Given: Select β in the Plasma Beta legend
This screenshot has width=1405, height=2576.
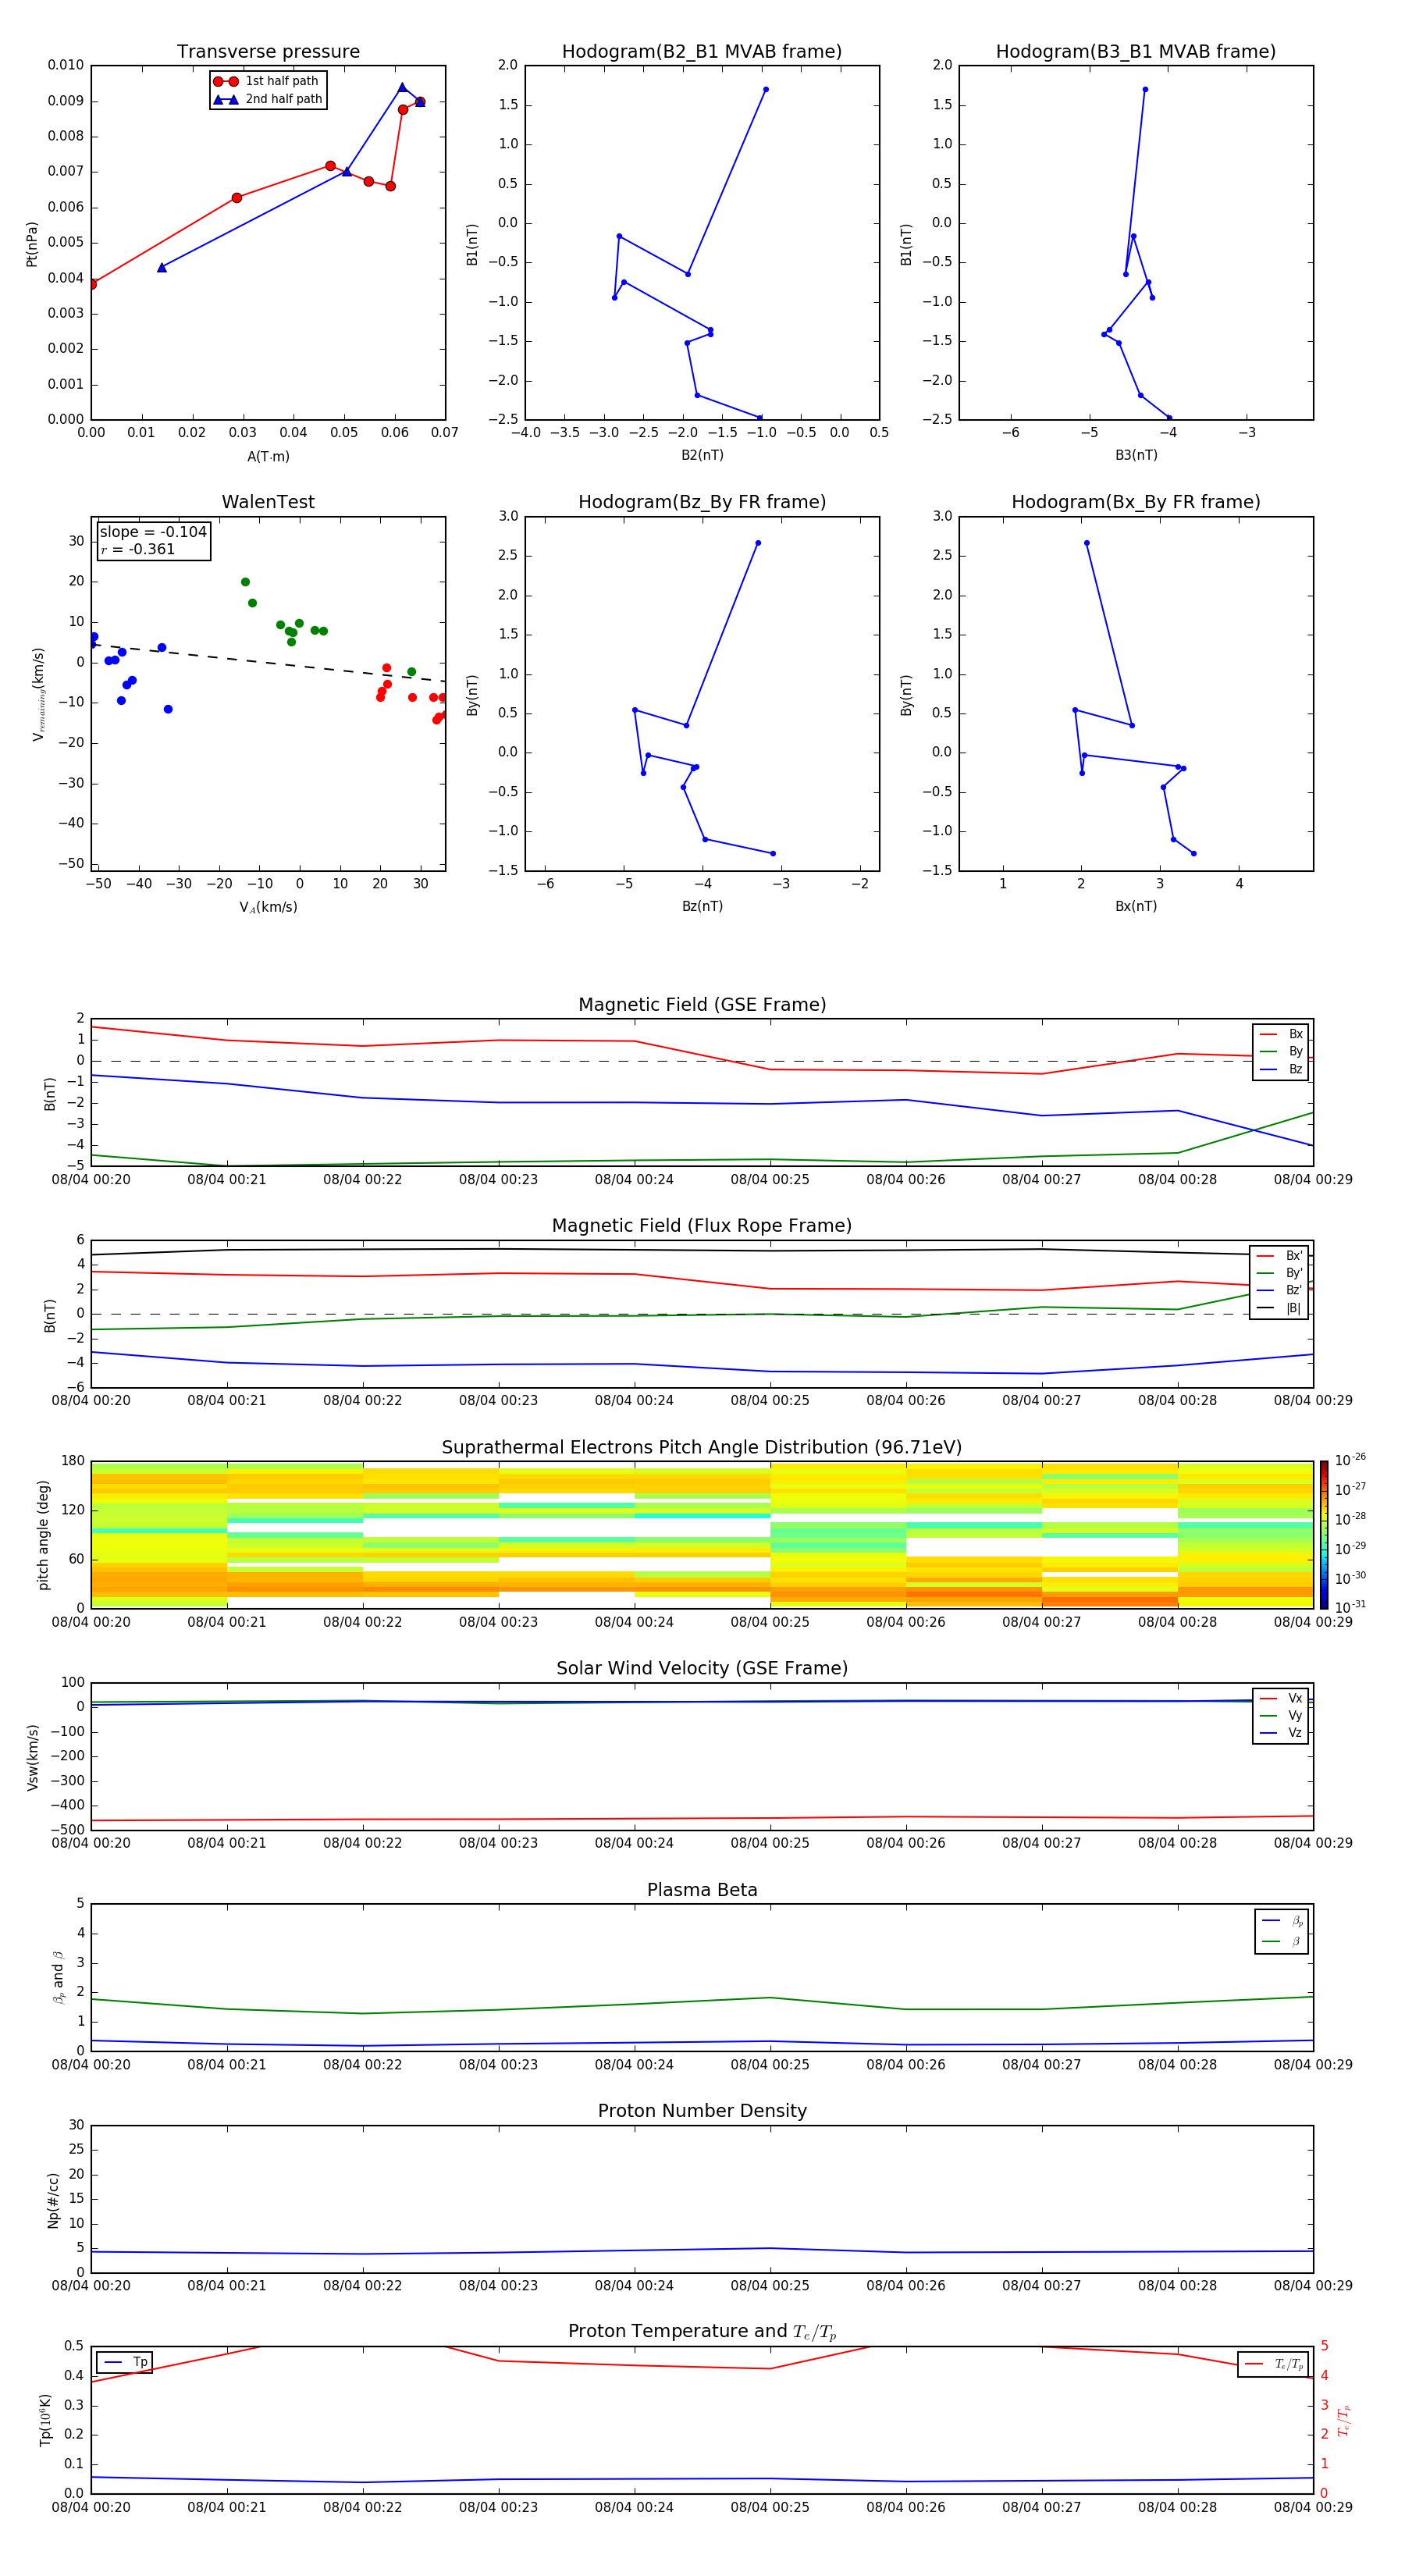Looking at the screenshot, I should tap(1283, 1942).
